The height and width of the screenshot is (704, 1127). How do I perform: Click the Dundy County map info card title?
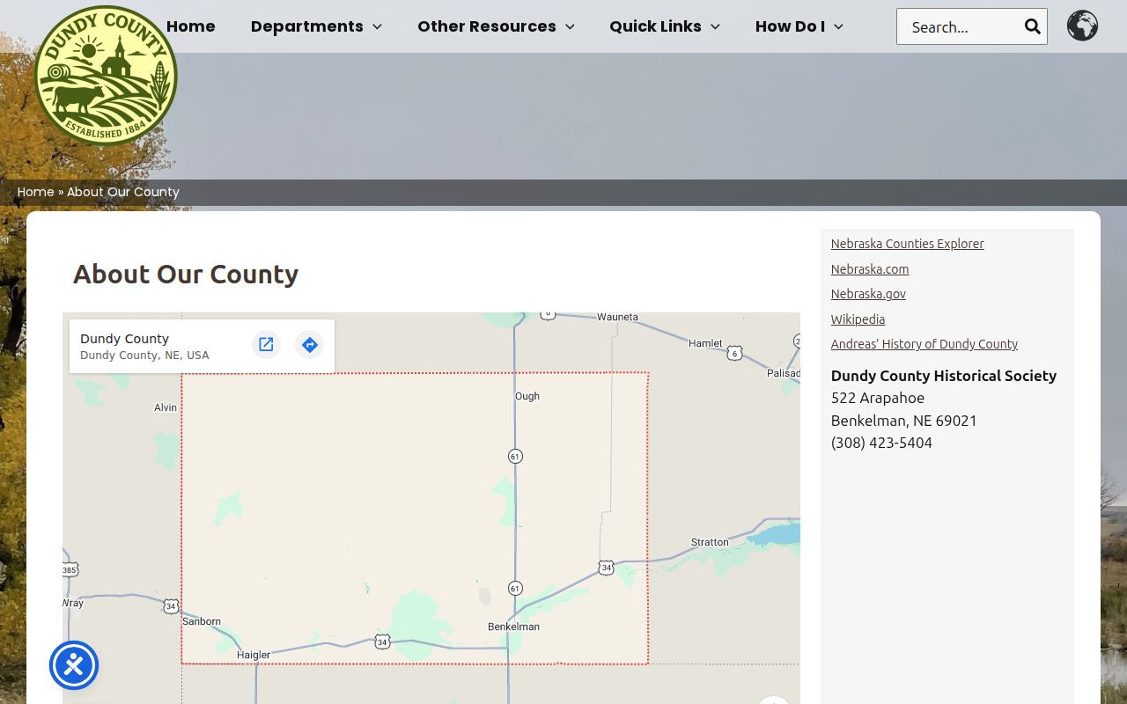[x=124, y=339]
